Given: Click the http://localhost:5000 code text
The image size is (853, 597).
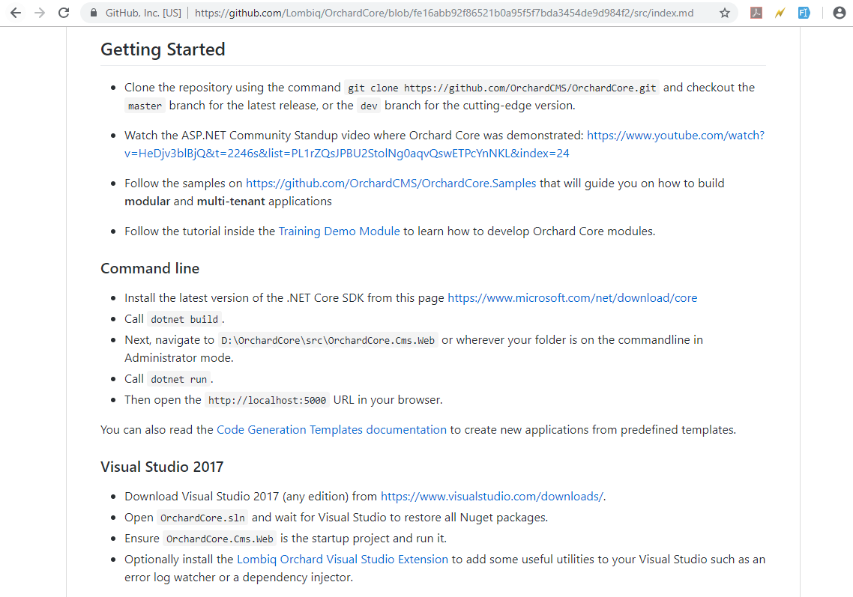Looking at the screenshot, I should pos(267,400).
